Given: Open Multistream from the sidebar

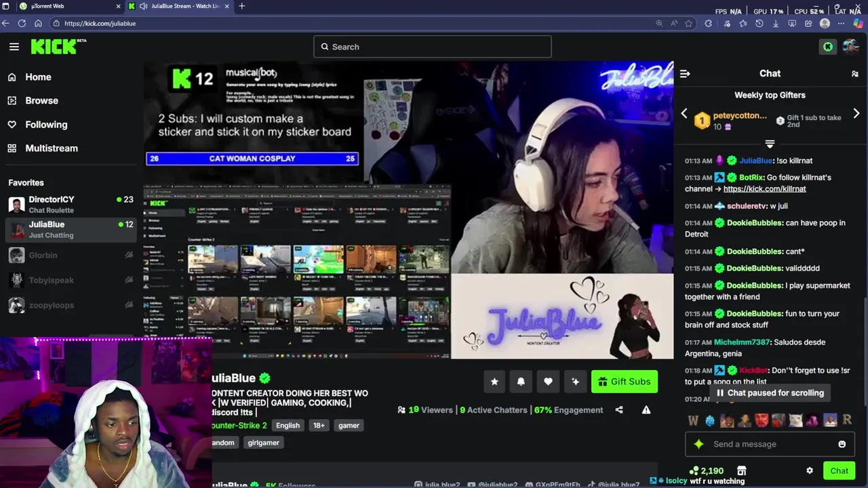Looking at the screenshot, I should click(52, 148).
